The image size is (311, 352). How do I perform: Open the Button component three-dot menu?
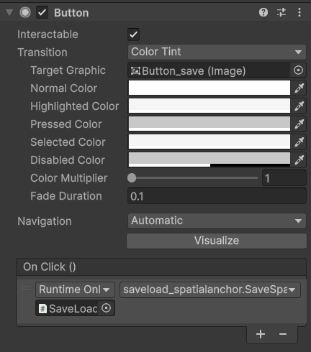pos(299,12)
